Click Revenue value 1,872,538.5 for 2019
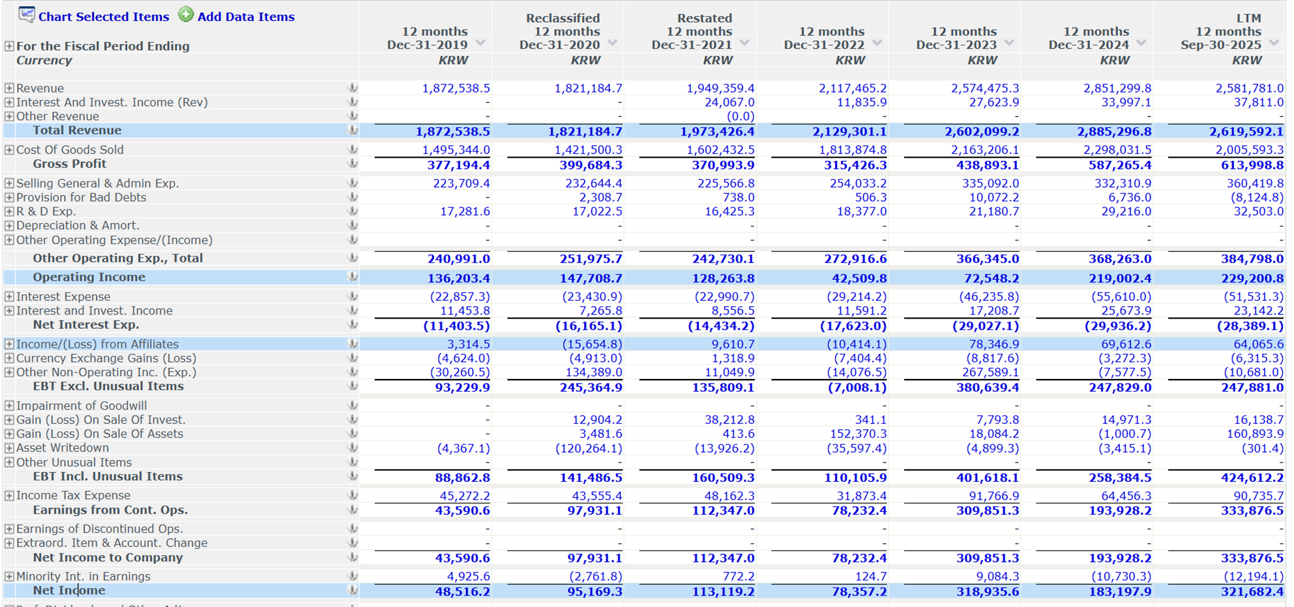Image resolution: width=1294 pixels, height=607 pixels. (x=456, y=88)
